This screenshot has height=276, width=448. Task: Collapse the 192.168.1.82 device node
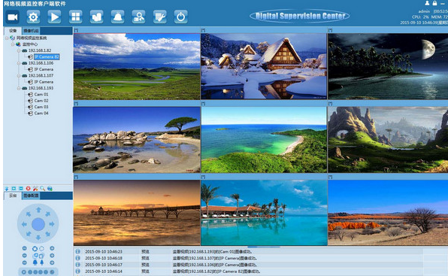click(x=19, y=50)
